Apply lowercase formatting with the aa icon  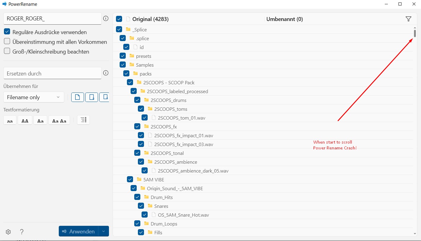tap(9, 120)
